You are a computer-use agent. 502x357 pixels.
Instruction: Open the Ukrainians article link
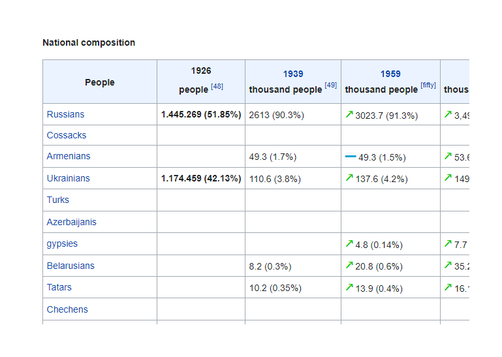point(69,178)
